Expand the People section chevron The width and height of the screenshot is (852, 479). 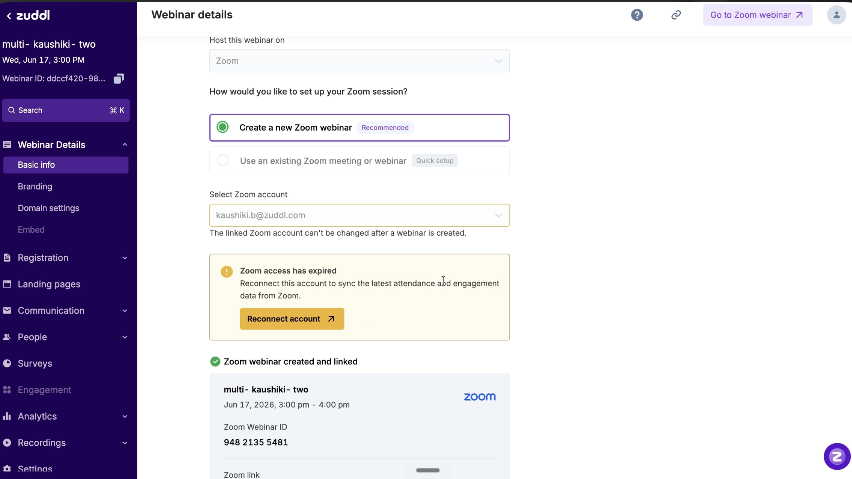click(x=125, y=337)
